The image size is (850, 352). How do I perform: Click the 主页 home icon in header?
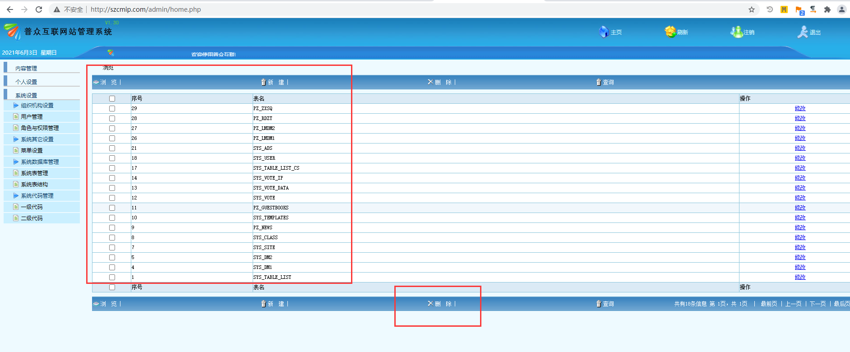point(604,32)
